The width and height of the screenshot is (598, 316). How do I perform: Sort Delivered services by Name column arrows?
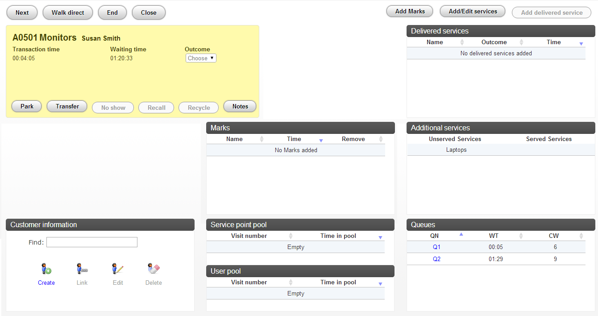(x=462, y=42)
